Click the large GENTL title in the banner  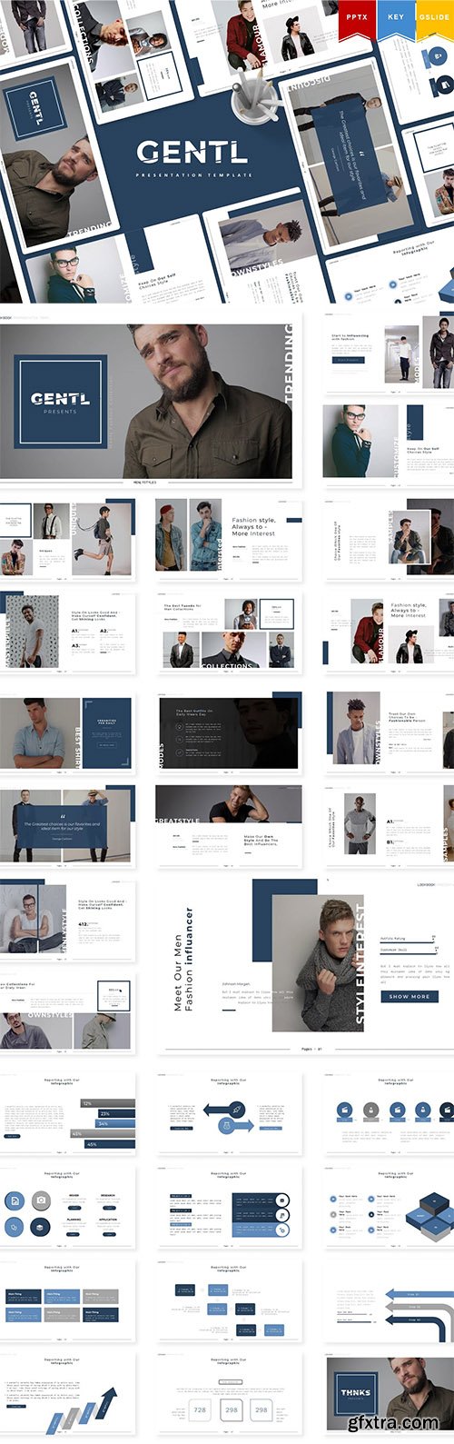coord(193,151)
